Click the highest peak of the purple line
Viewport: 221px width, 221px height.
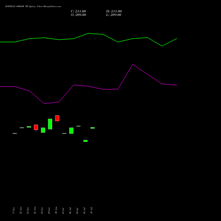point(133,65)
